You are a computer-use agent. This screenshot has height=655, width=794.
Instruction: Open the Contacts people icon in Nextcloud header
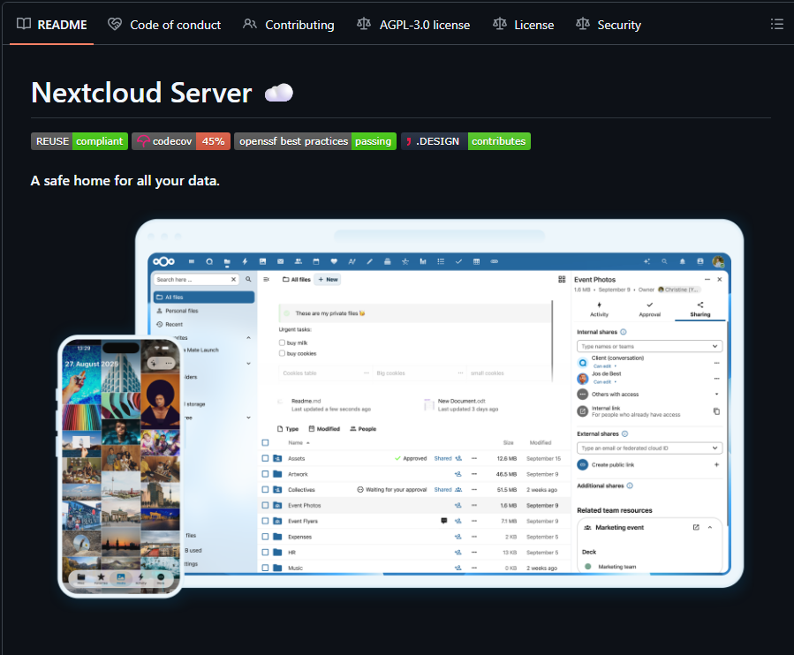299,261
